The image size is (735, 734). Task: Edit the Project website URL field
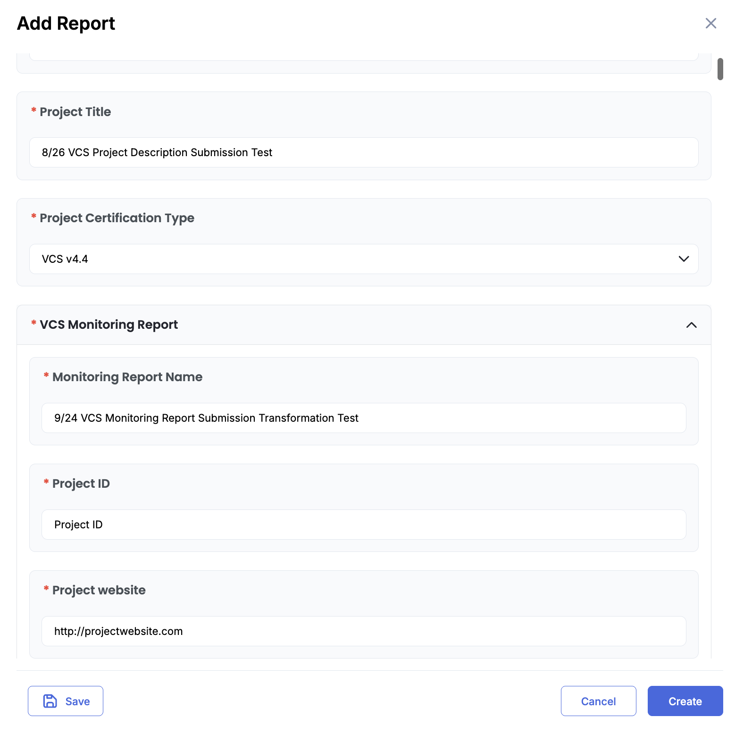[x=363, y=631]
